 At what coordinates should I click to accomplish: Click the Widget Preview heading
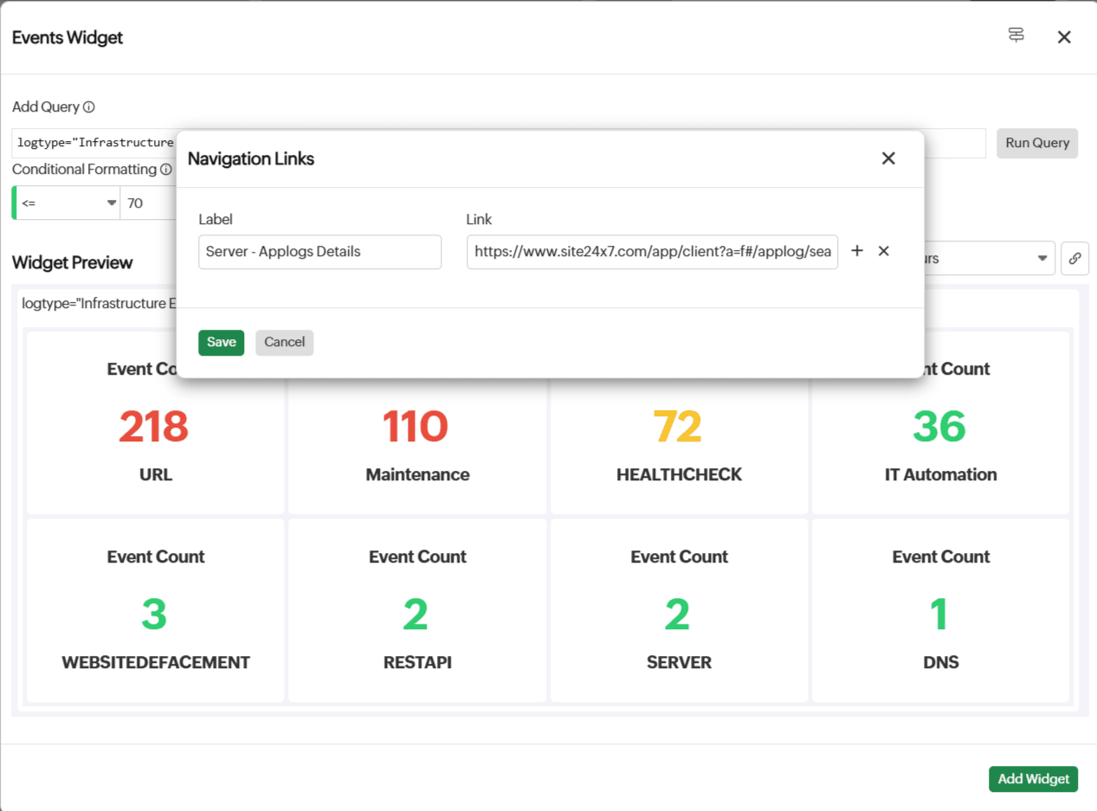coord(73,262)
